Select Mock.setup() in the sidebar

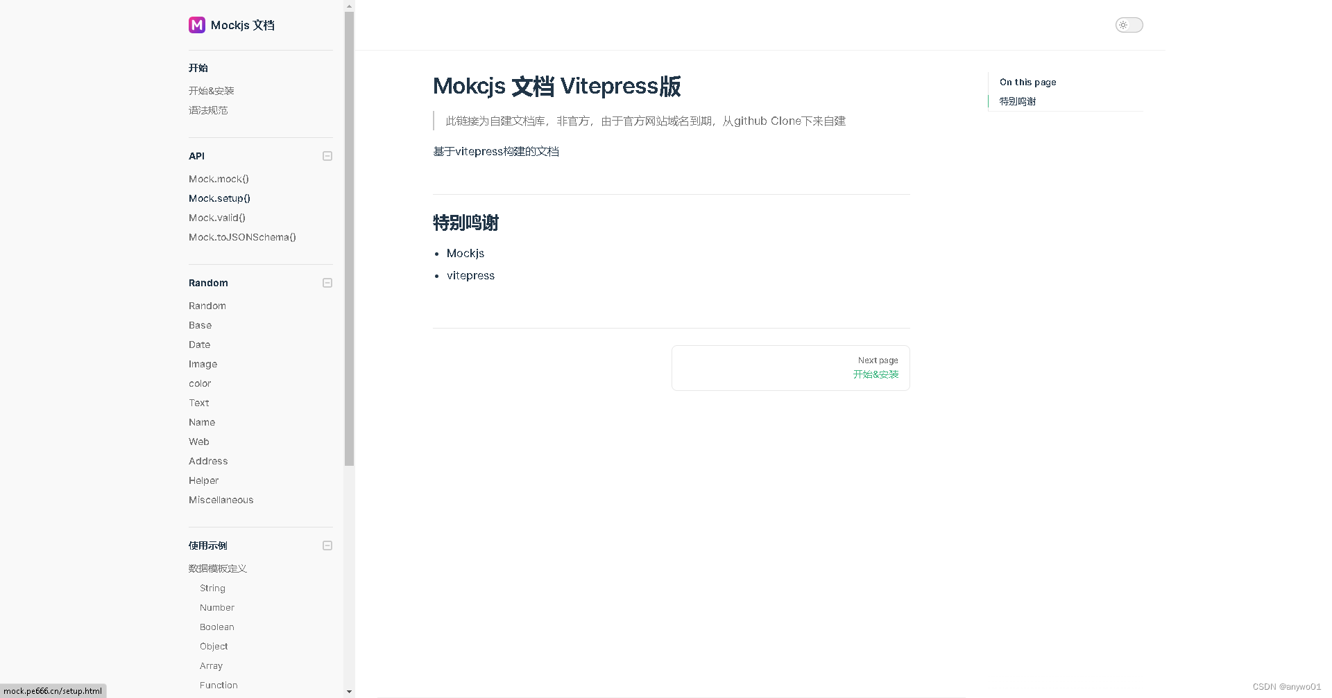[x=219, y=198]
